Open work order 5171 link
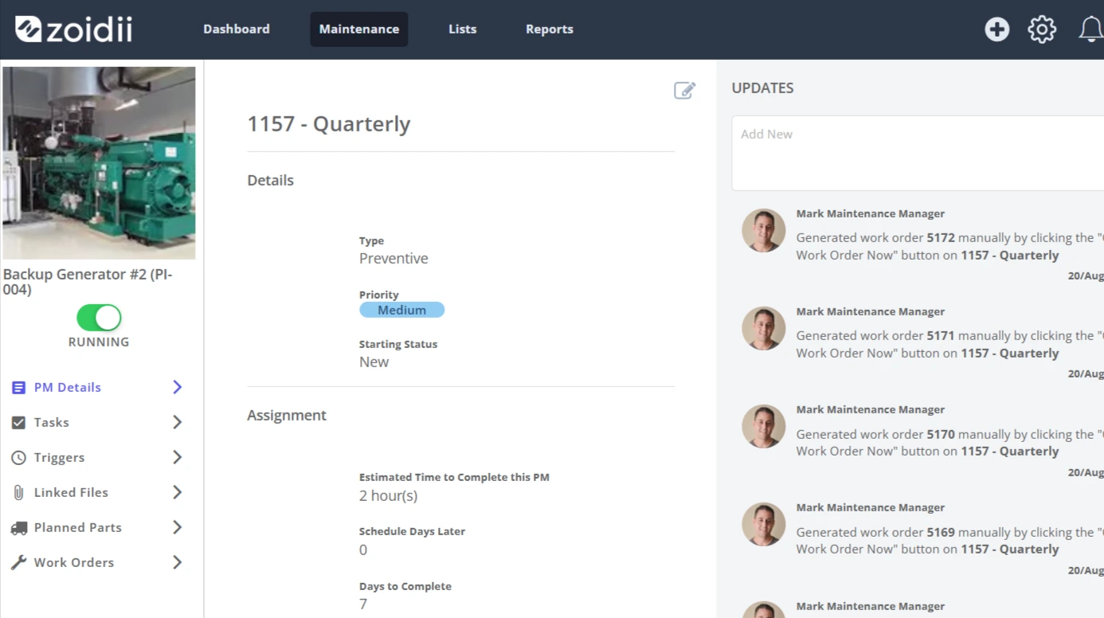 point(941,335)
